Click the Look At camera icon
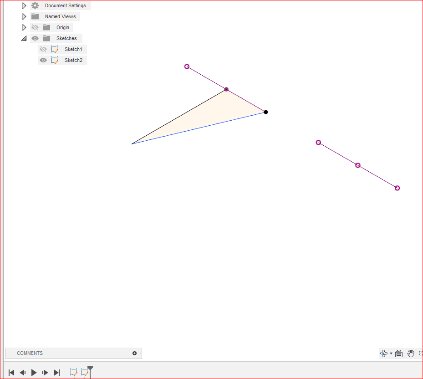 (x=399, y=353)
